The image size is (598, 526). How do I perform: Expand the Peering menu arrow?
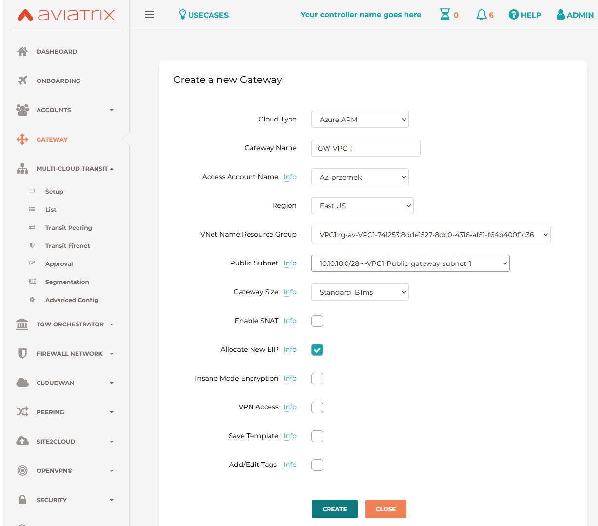pos(112,412)
